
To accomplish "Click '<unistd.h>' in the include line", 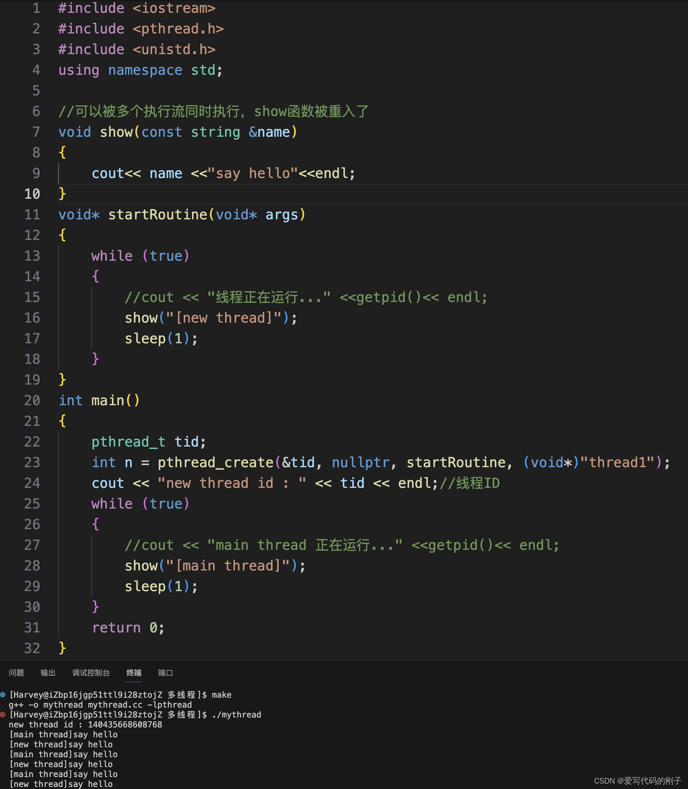I will pos(174,49).
